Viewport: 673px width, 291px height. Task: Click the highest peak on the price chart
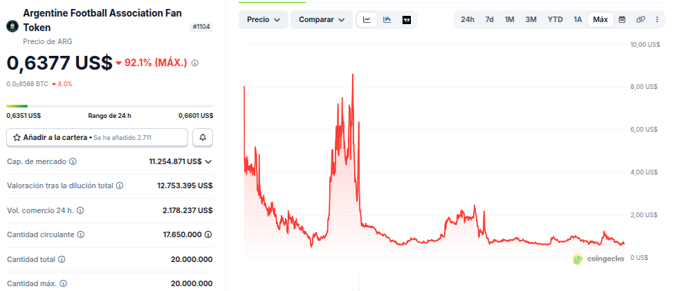(353, 75)
